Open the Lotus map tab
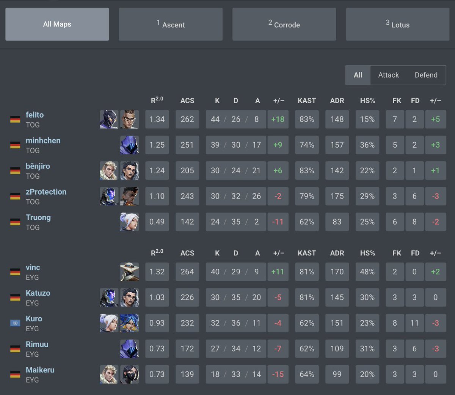This screenshot has height=395, width=455. [398, 24]
